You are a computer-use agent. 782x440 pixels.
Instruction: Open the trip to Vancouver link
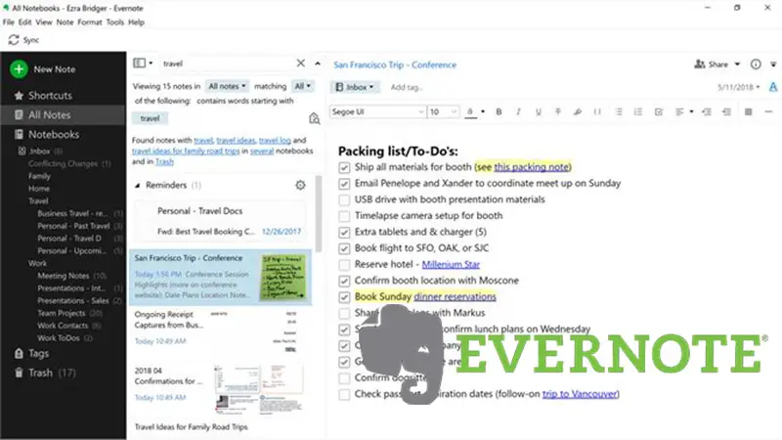pos(580,394)
